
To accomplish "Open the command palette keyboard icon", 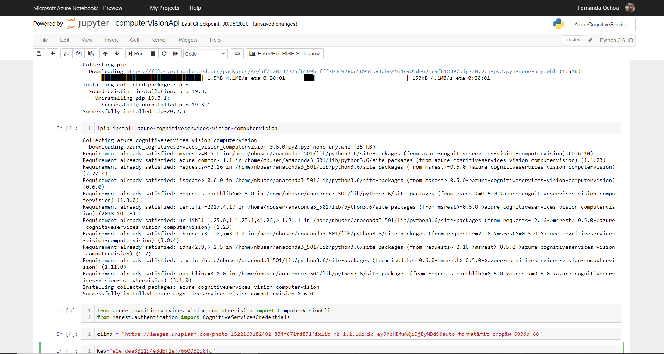I will pos(237,54).
